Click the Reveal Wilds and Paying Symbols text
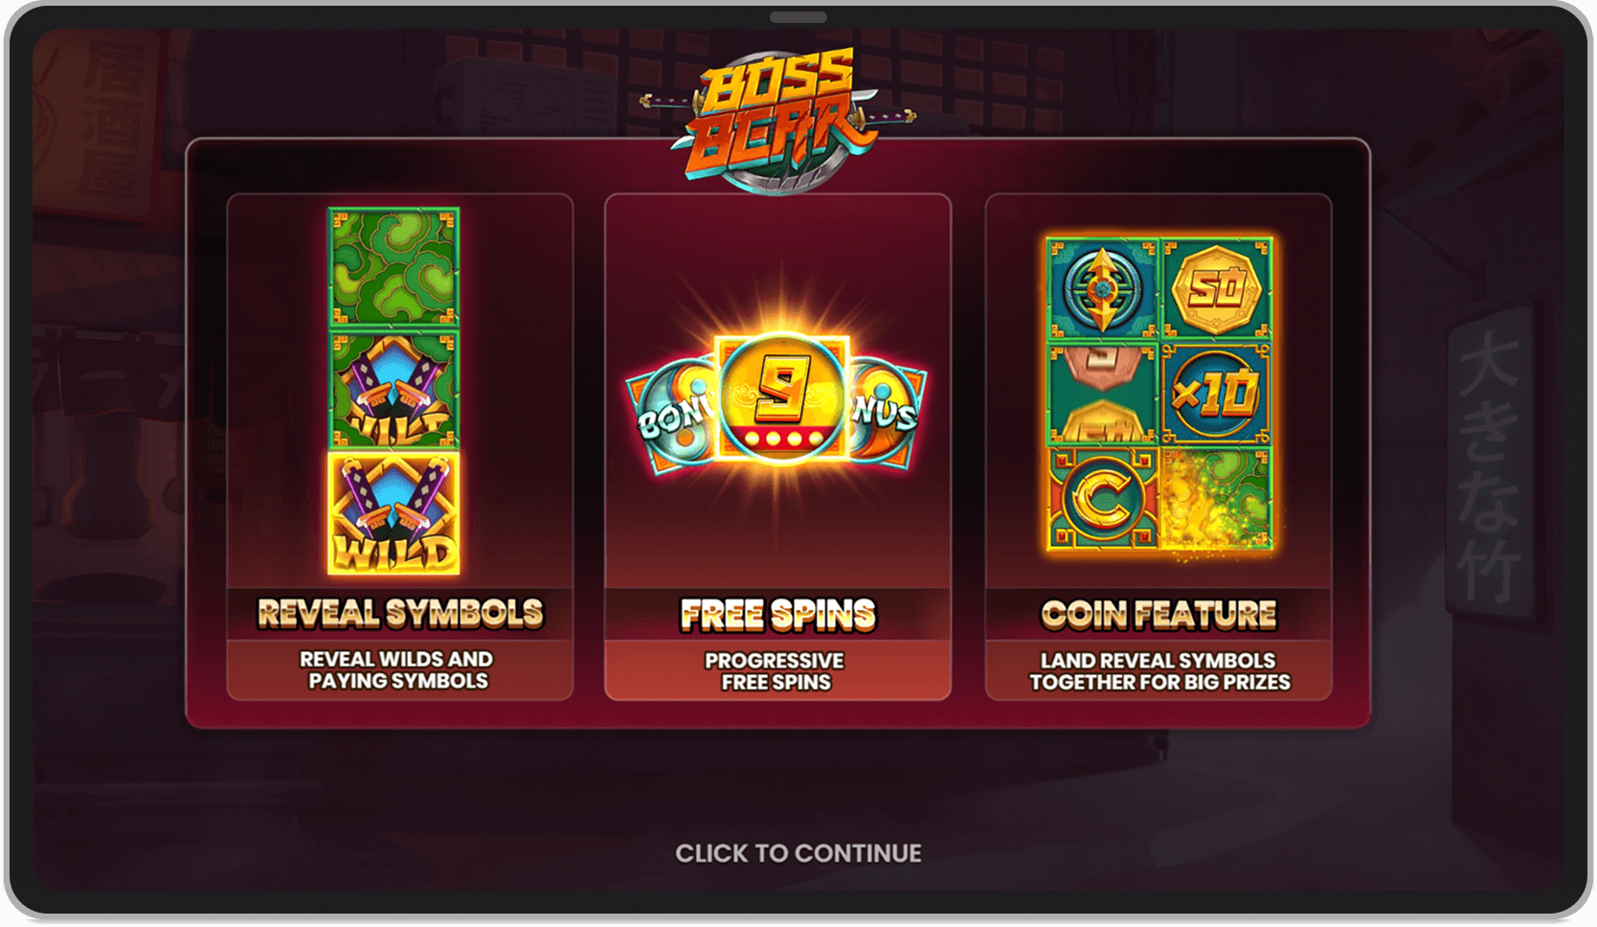 point(397,670)
